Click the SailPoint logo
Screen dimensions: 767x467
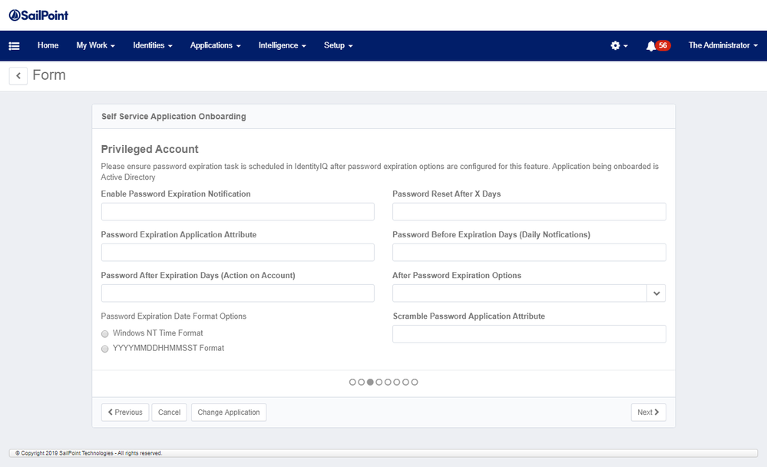[38, 15]
